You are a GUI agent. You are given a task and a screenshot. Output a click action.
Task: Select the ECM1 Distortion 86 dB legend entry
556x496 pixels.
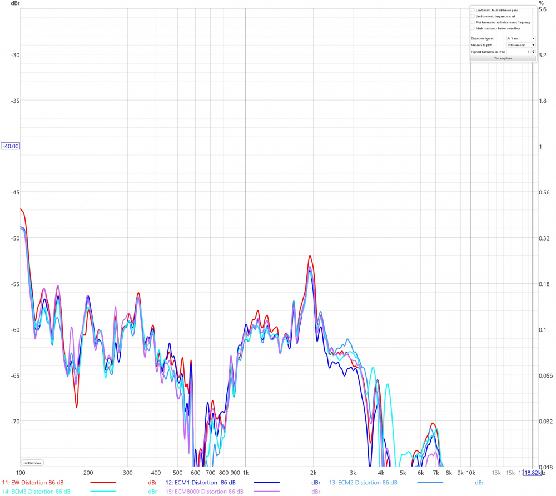[201, 482]
